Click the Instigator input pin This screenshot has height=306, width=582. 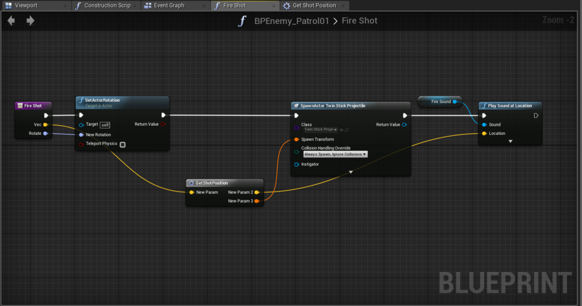click(x=297, y=164)
